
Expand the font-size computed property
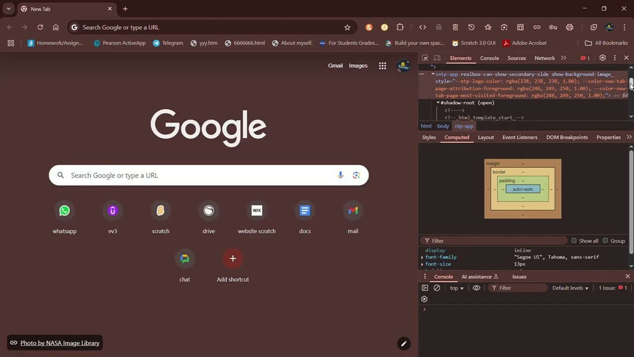click(x=422, y=264)
